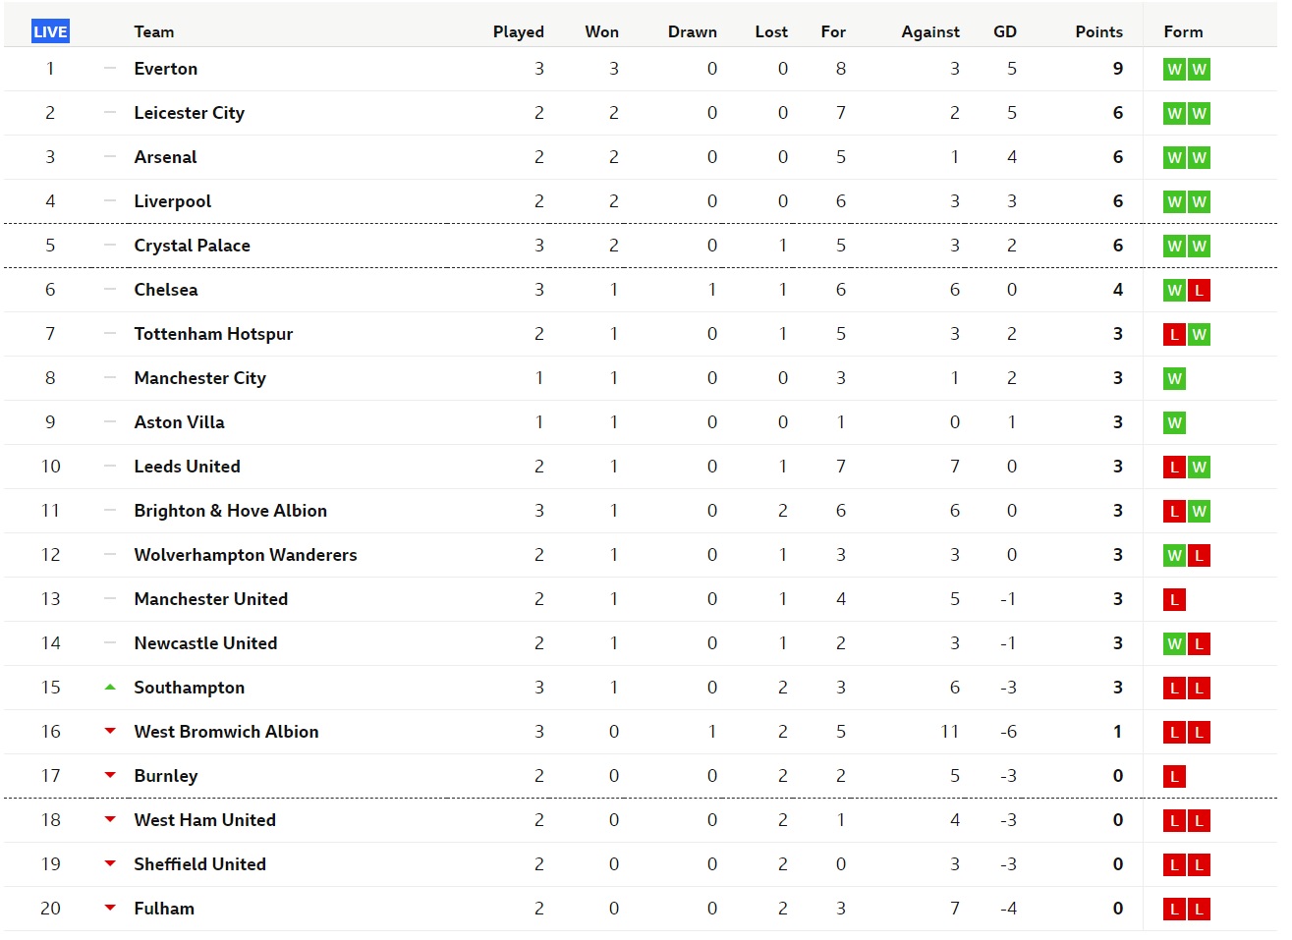The width and height of the screenshot is (1292, 940).
Task: Open the Leicester City team link
Action: (190, 113)
